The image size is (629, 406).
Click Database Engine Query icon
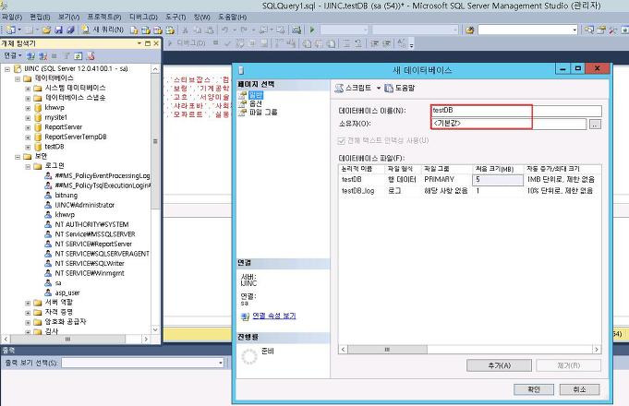coord(134,30)
